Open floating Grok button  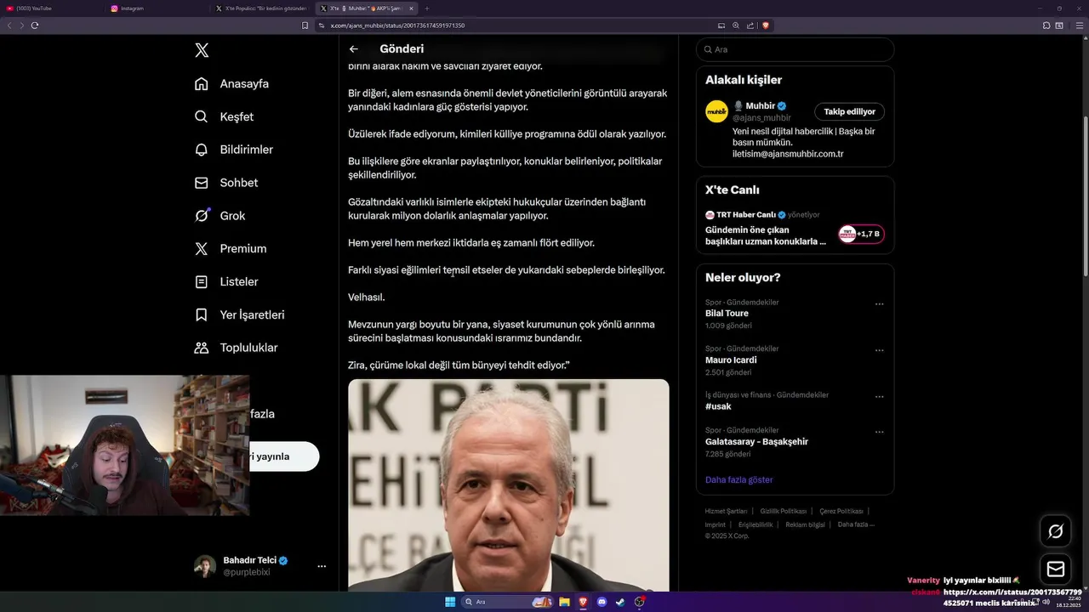pyautogui.click(x=1056, y=531)
